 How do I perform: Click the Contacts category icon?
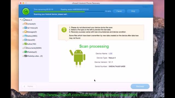[25, 24]
